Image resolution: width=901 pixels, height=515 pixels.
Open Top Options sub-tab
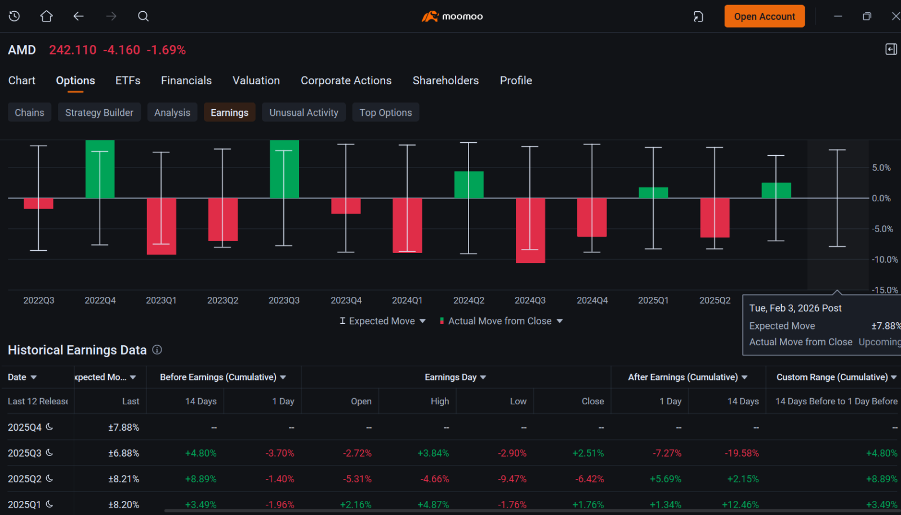(x=386, y=112)
